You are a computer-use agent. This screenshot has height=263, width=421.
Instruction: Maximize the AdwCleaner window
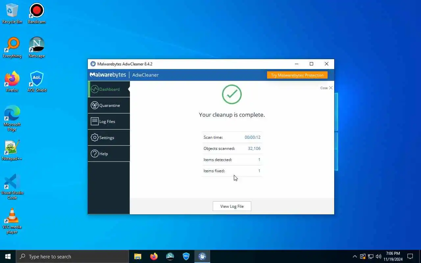click(x=311, y=64)
